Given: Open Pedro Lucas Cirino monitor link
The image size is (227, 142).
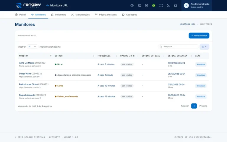Looking at the screenshot, I should pos(28,84).
